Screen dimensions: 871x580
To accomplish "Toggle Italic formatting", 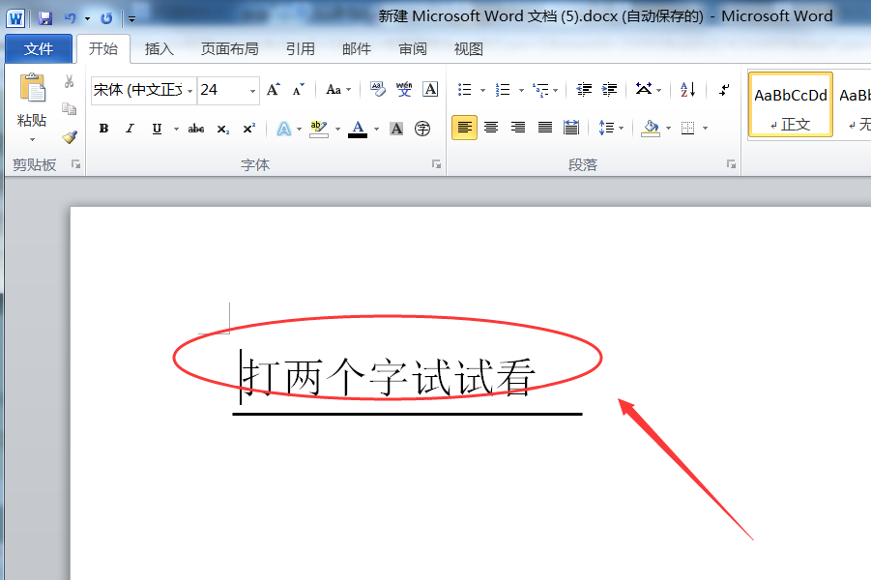I will [130, 129].
